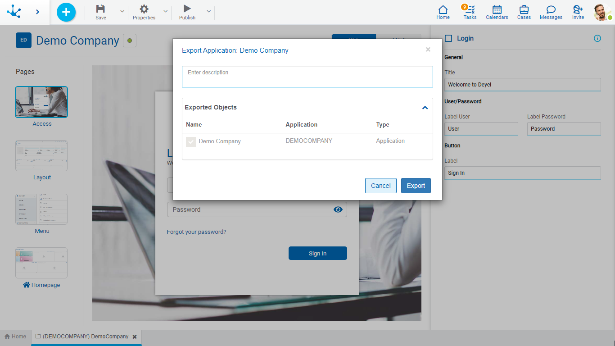
Task: Click the Enter description text field
Action: pyautogui.click(x=307, y=77)
